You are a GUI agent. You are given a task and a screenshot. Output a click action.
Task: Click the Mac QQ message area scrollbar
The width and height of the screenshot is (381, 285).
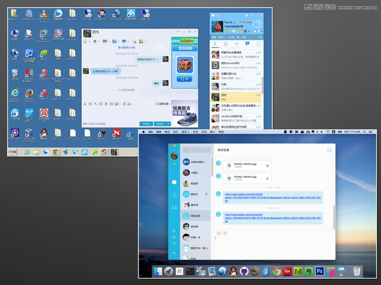[x=334, y=217]
